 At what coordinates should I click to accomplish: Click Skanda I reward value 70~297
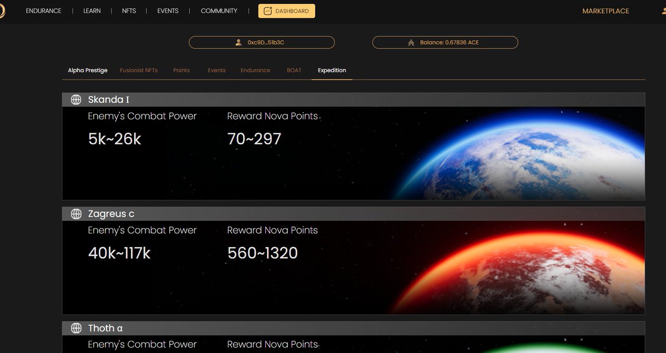point(254,139)
